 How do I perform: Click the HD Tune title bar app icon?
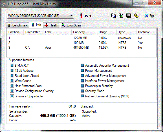pyautogui.click(x=4, y=4)
